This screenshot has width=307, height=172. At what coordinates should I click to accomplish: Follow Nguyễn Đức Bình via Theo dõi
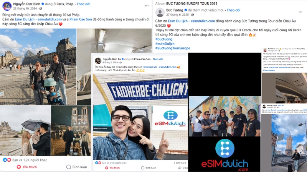[x=83, y=4]
